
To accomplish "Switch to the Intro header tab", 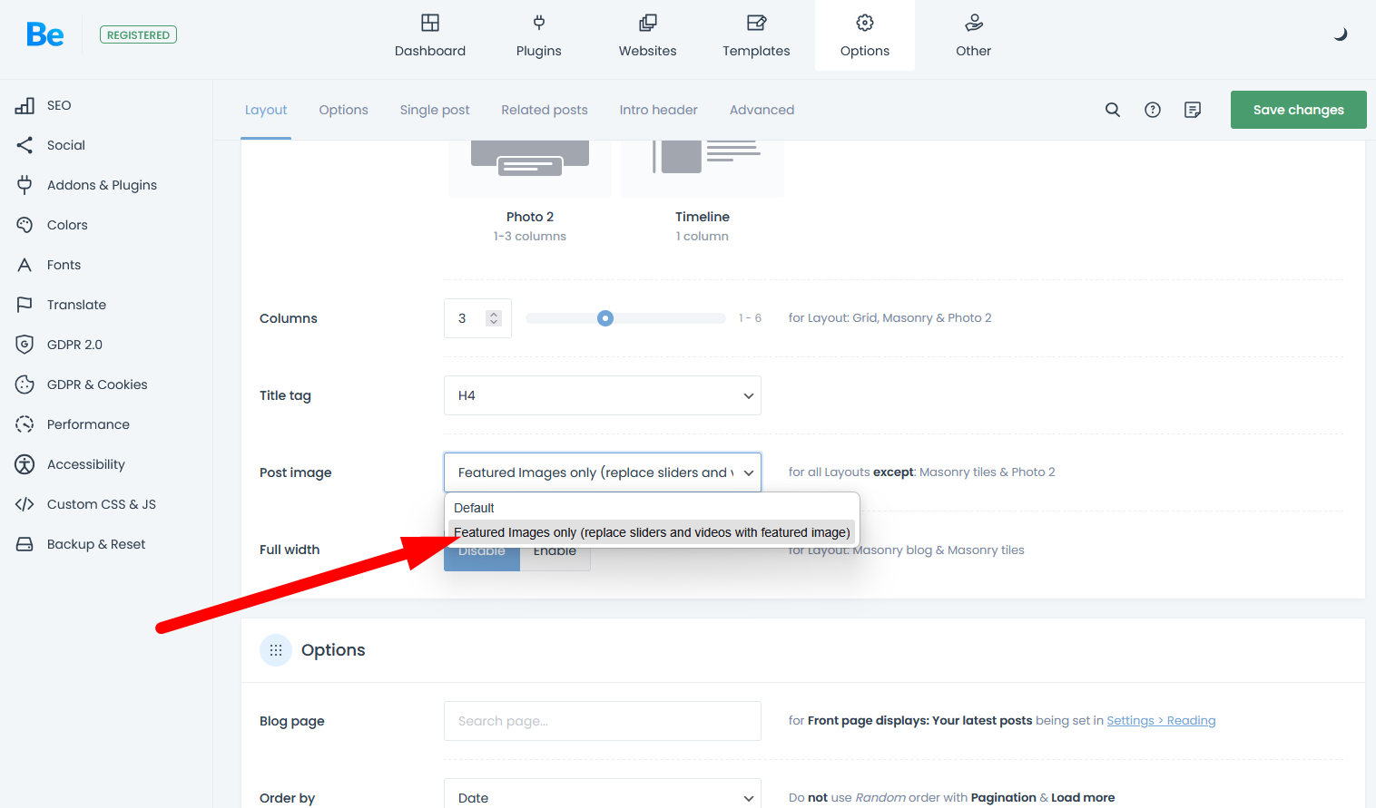I will 658,110.
